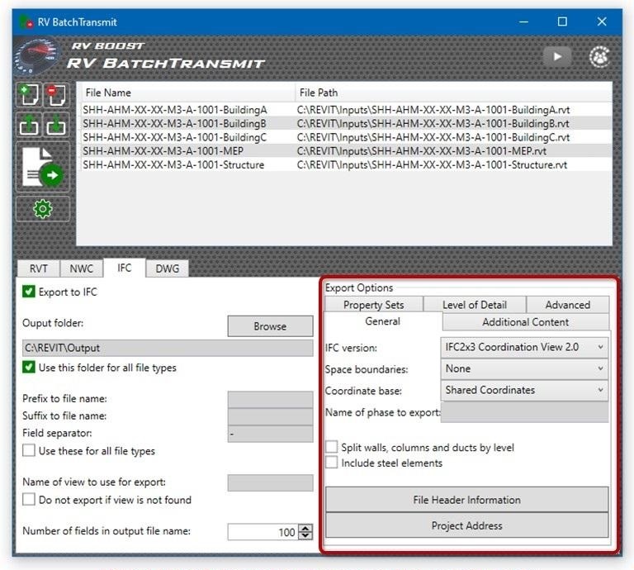
Task: Click the BuildingC.rvt file path cell
Action: pyautogui.click(x=433, y=137)
